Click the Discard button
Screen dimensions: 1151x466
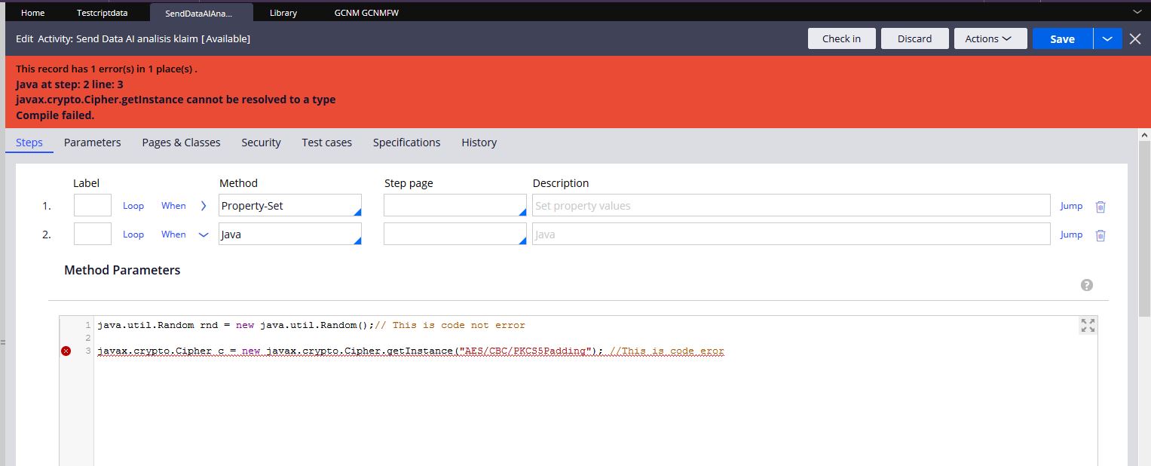pyautogui.click(x=914, y=38)
